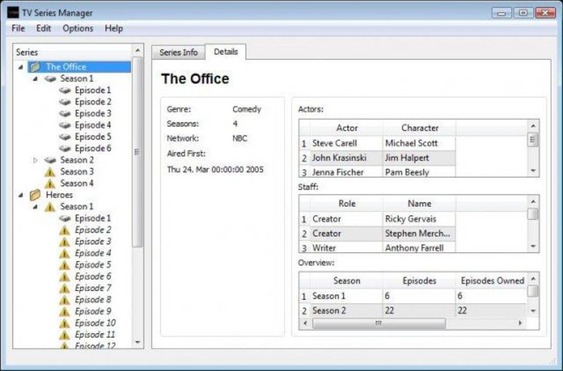The height and width of the screenshot is (371, 563).
Task: Open the File menu
Action: coord(18,28)
